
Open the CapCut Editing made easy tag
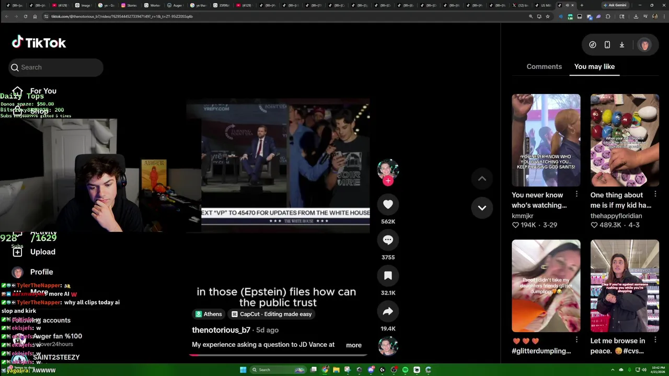click(272, 314)
